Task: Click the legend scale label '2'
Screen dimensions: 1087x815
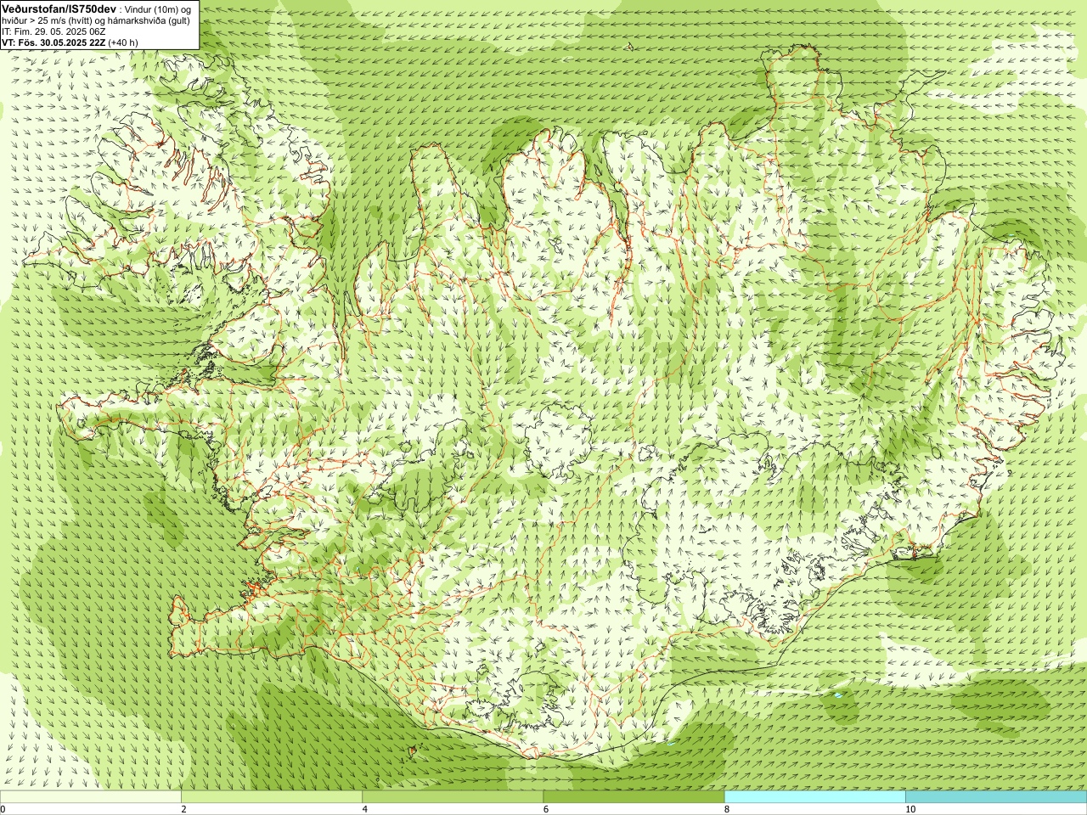Action: (x=183, y=809)
